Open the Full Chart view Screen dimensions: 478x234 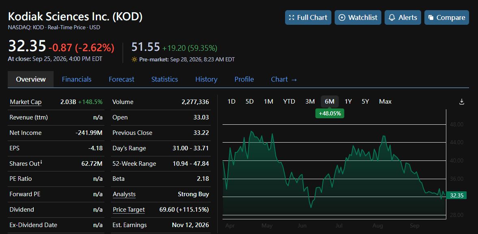pyautogui.click(x=308, y=18)
